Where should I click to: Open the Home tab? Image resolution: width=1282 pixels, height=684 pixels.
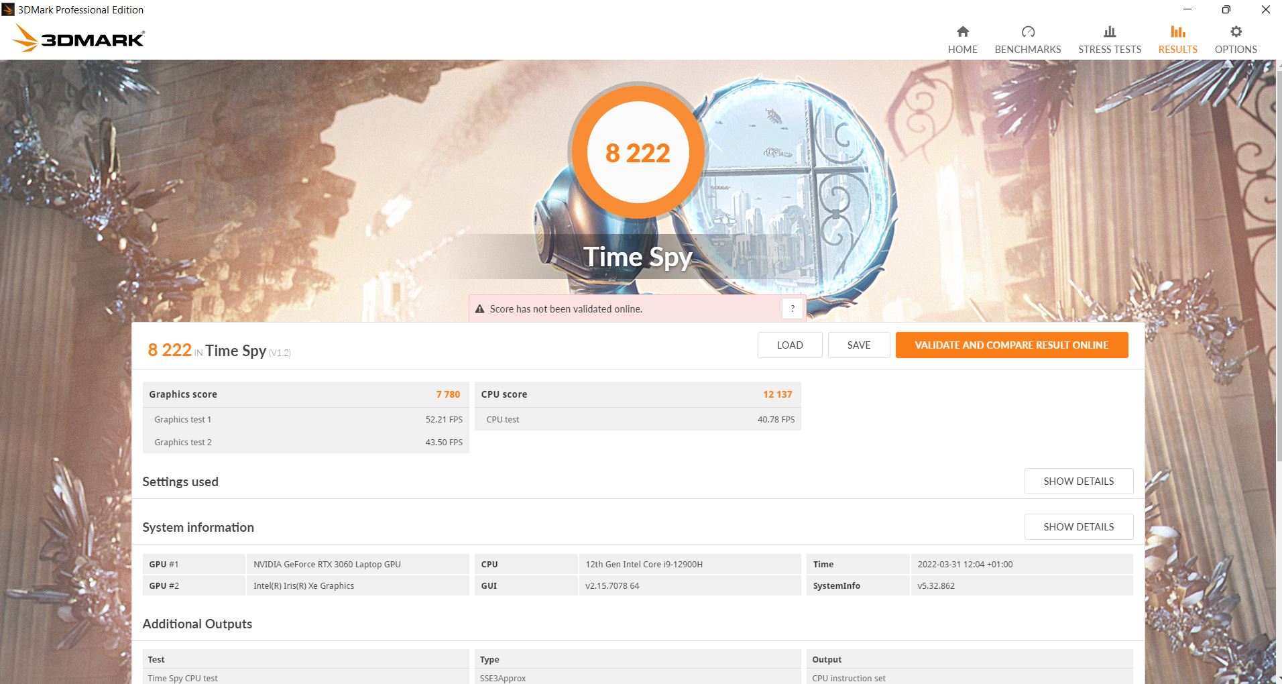point(962,40)
